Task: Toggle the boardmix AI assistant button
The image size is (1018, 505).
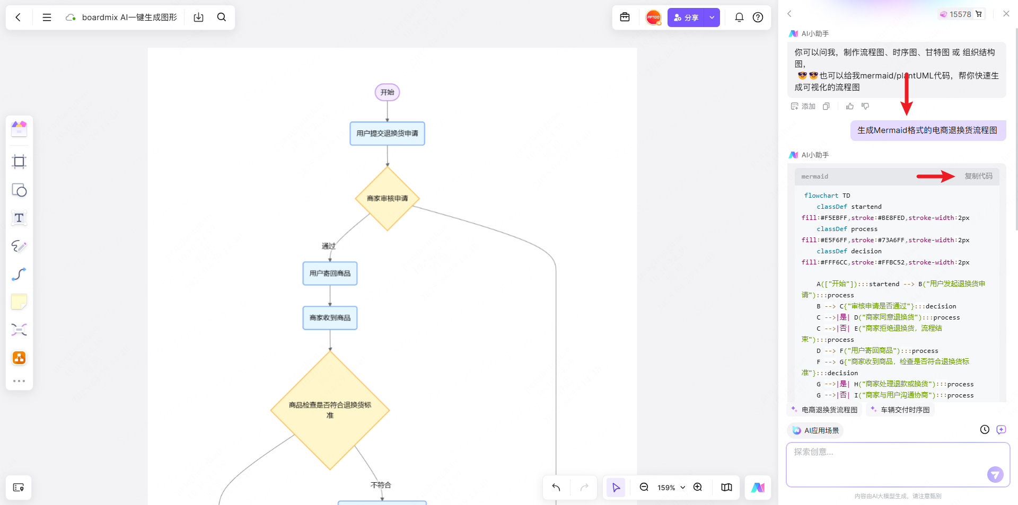Action: click(x=758, y=488)
